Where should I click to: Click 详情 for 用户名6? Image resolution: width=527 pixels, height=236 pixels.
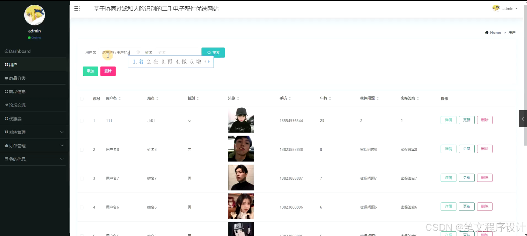click(x=448, y=206)
